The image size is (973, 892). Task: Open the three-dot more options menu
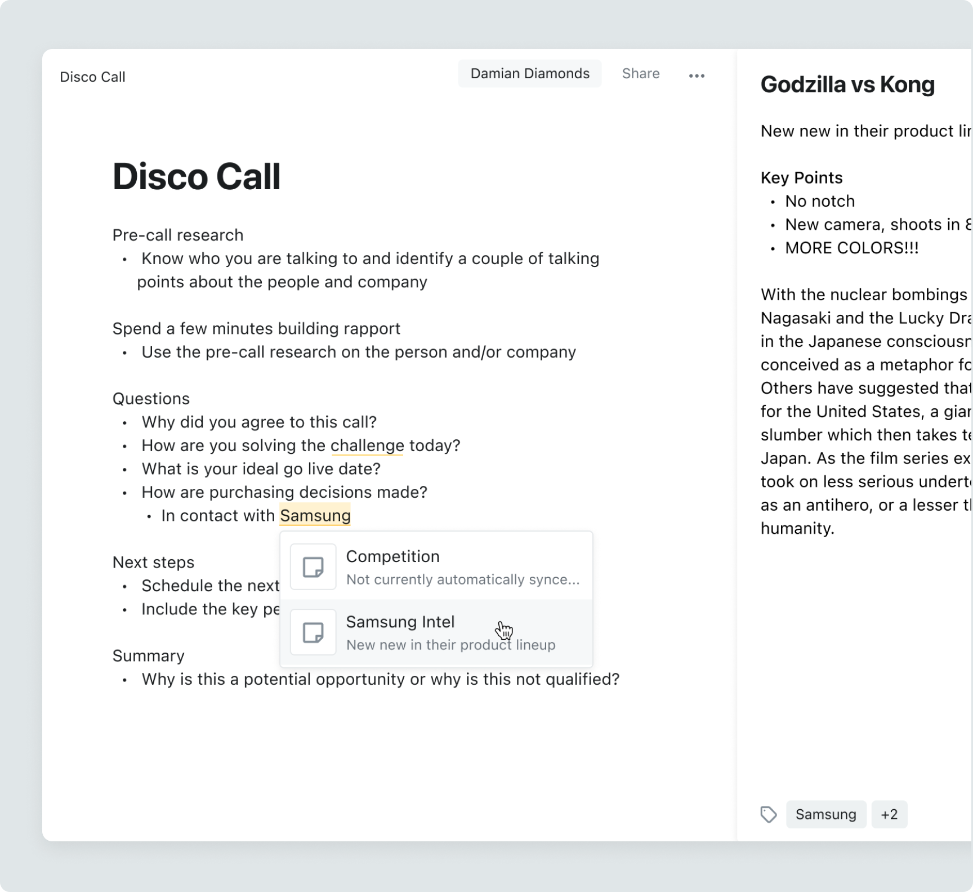click(x=697, y=75)
